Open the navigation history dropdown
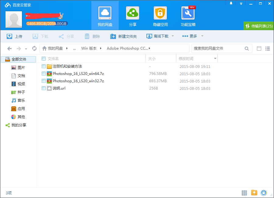This screenshot has height=198, width=274. point(26,49)
